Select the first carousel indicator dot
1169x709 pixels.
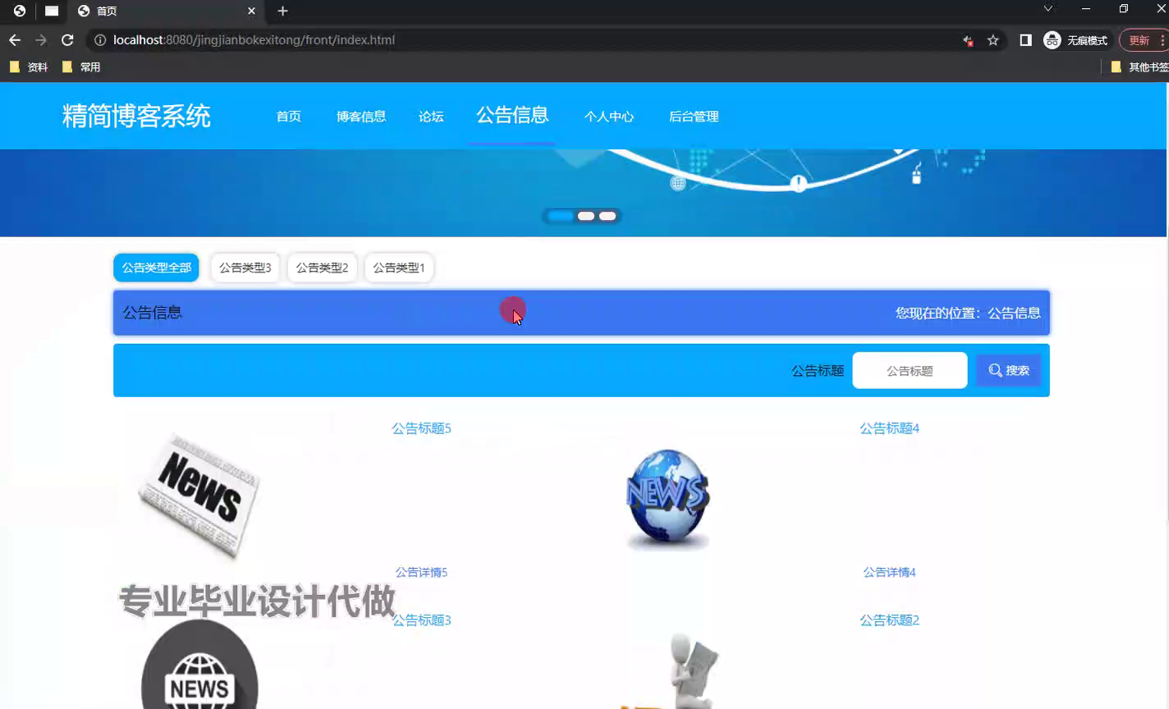pos(561,216)
